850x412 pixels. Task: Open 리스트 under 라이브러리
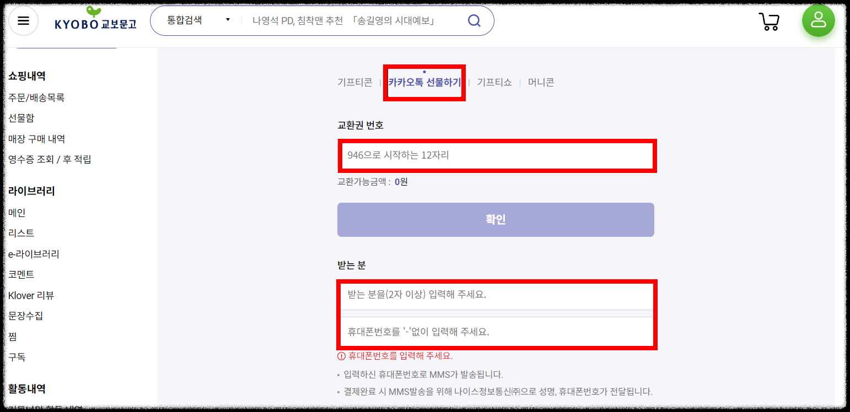pos(21,233)
